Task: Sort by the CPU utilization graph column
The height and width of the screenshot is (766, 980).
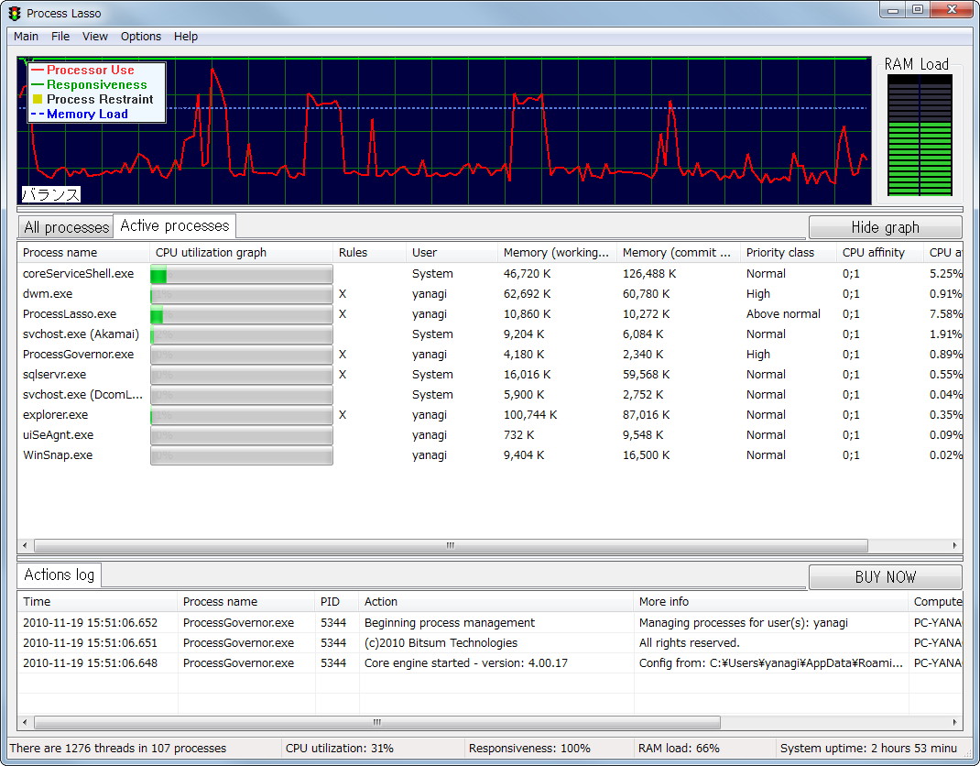Action: tap(241, 253)
